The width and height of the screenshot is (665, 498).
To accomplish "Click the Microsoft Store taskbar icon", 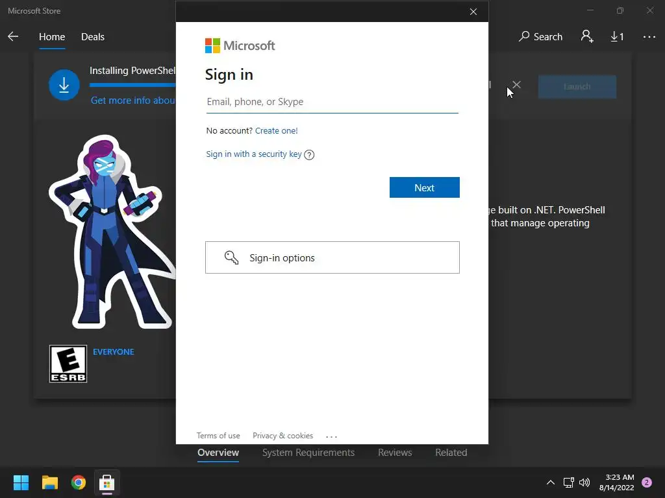I will pos(107,482).
